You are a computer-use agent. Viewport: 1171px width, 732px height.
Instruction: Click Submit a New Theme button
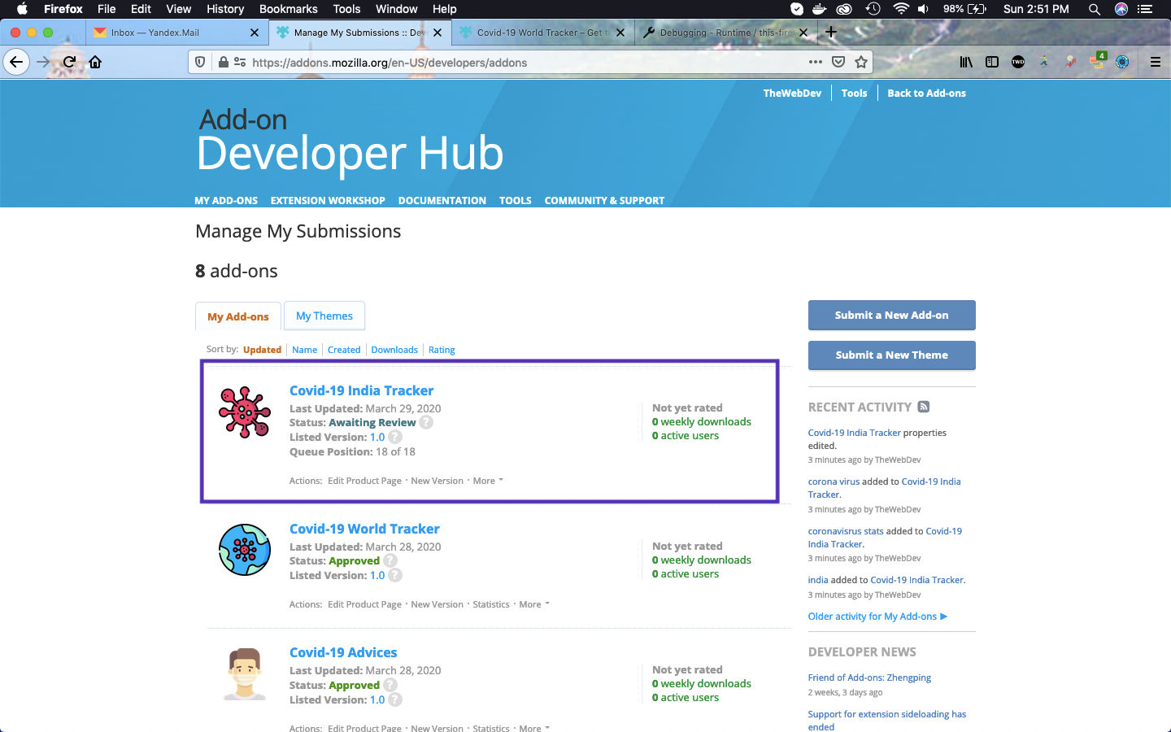tap(892, 355)
